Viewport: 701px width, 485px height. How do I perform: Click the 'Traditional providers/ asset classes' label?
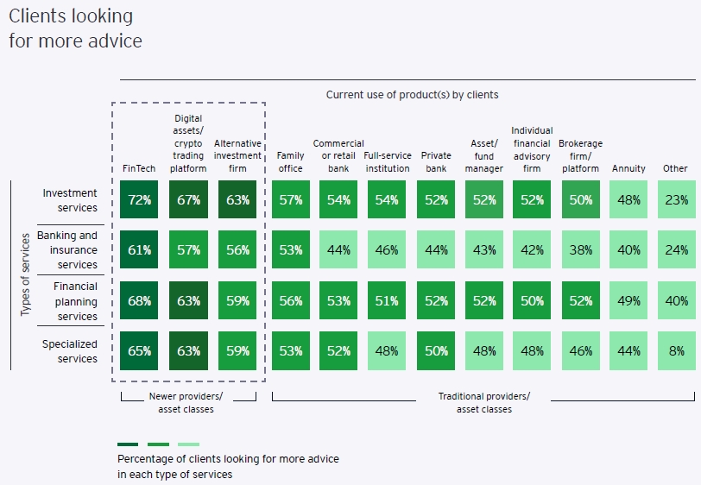(x=484, y=403)
